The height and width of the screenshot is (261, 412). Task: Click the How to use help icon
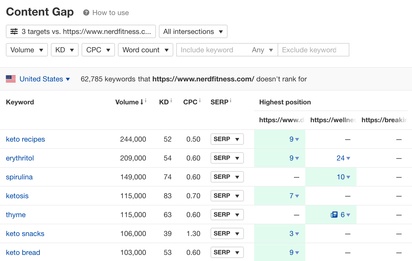tap(86, 13)
